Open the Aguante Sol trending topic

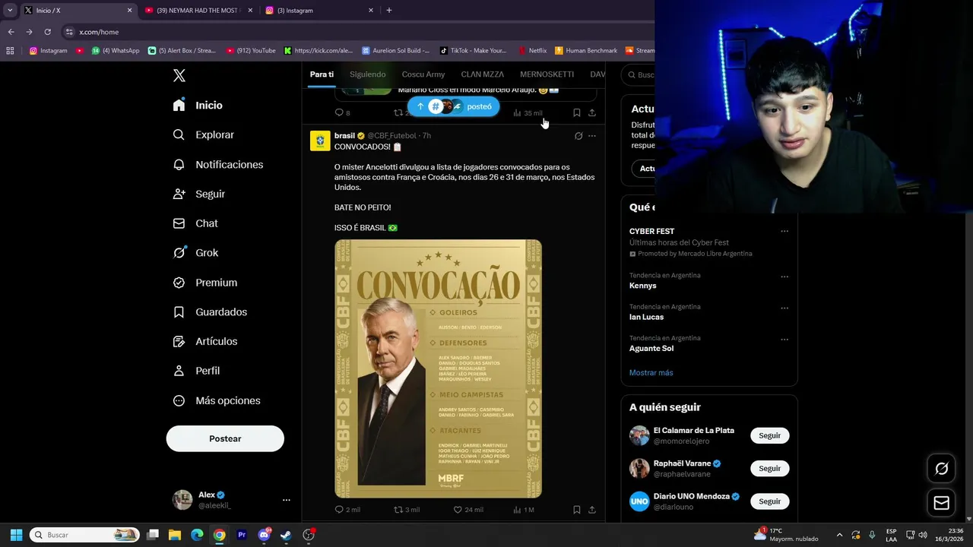[x=651, y=348]
